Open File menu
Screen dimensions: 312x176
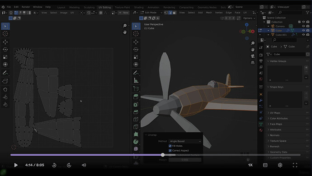(x=9, y=7)
